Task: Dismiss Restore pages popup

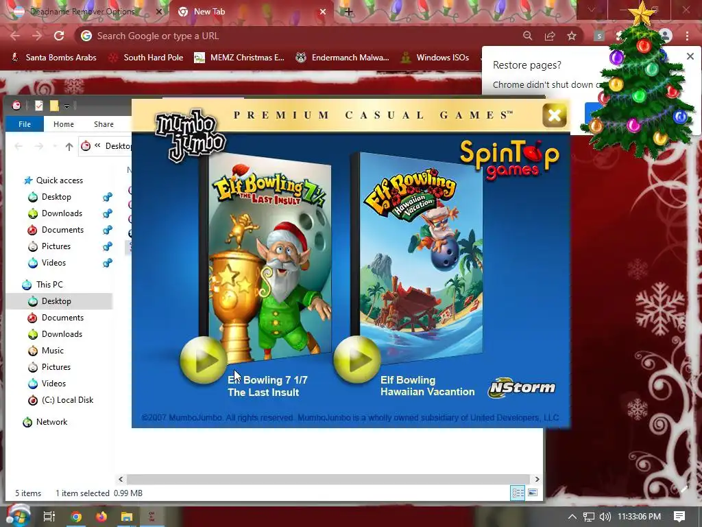Action: (x=690, y=56)
